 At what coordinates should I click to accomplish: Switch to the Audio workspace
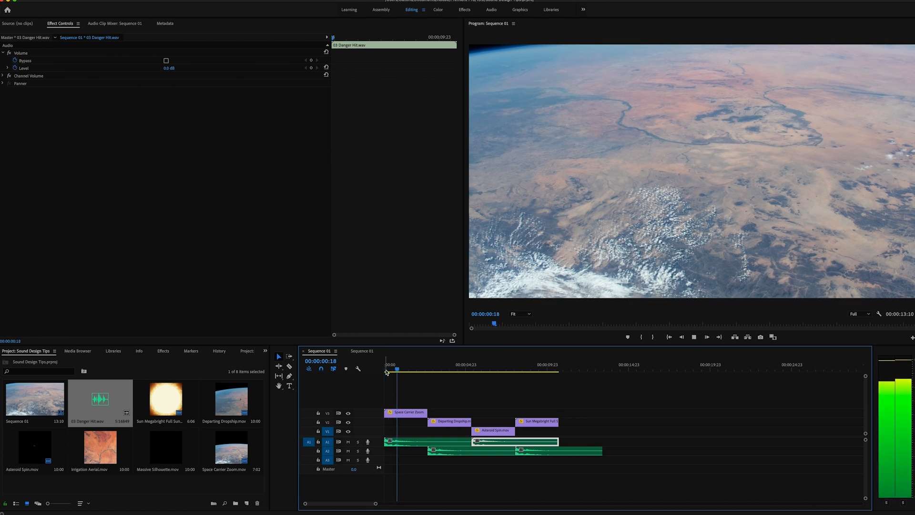tap(491, 10)
